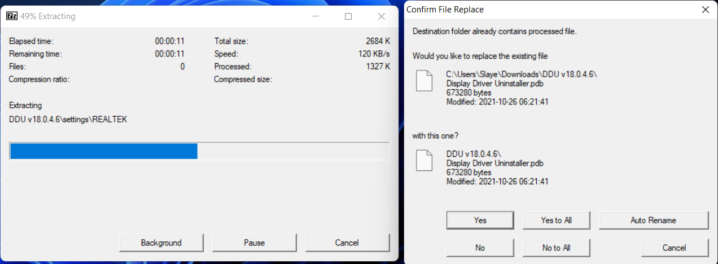Click the 'Elapsed time:' label
Viewport: 718px width, 264px height.
point(31,41)
